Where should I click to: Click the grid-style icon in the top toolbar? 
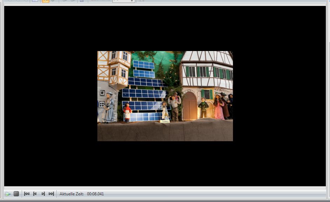tap(35, 1)
